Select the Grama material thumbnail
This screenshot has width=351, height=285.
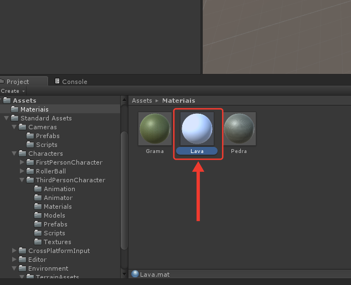(x=155, y=129)
